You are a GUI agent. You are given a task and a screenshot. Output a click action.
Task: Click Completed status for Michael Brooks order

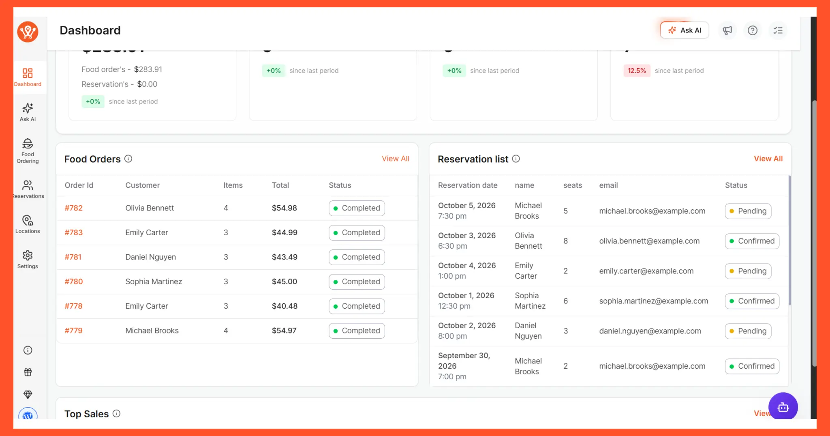click(x=357, y=331)
